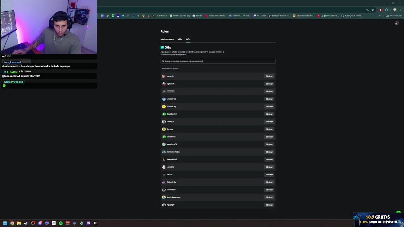Open the Windows Start menu
This screenshot has width=404, height=227.
[5, 223]
